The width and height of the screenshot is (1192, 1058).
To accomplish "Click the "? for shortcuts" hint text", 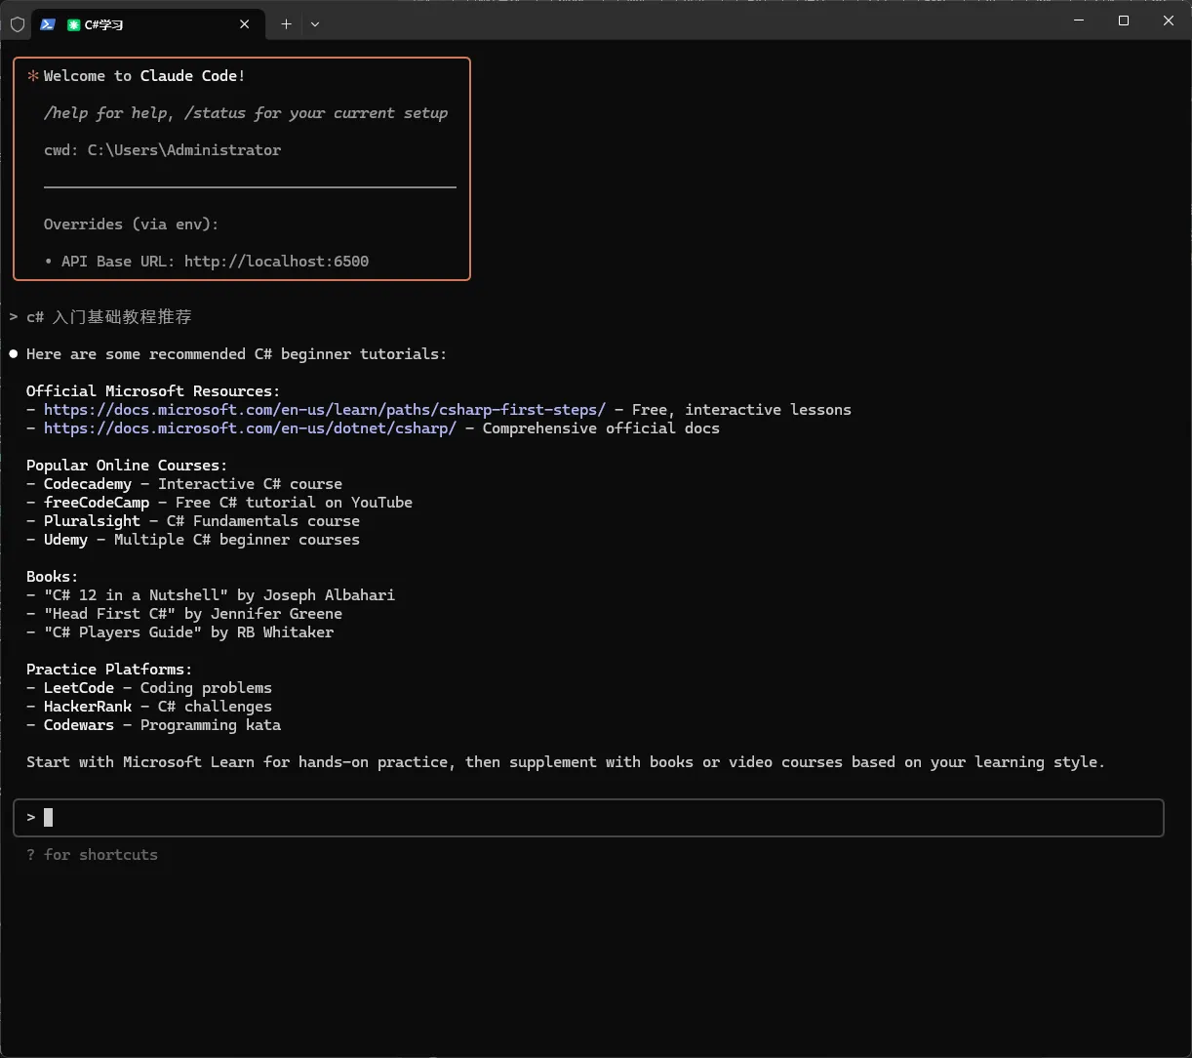I will [x=92, y=855].
